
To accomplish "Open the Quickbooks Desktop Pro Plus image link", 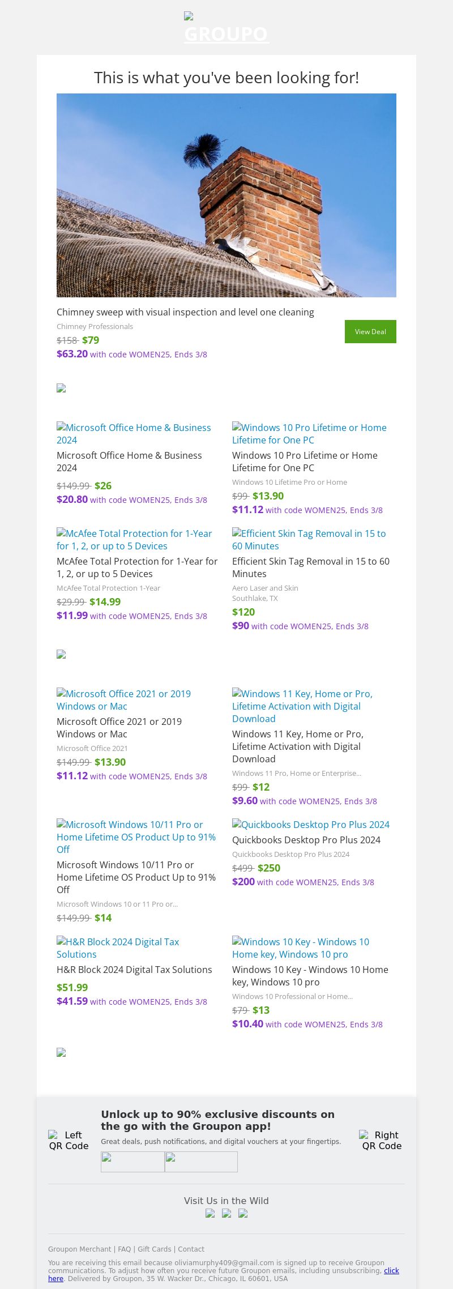I will click(x=311, y=825).
